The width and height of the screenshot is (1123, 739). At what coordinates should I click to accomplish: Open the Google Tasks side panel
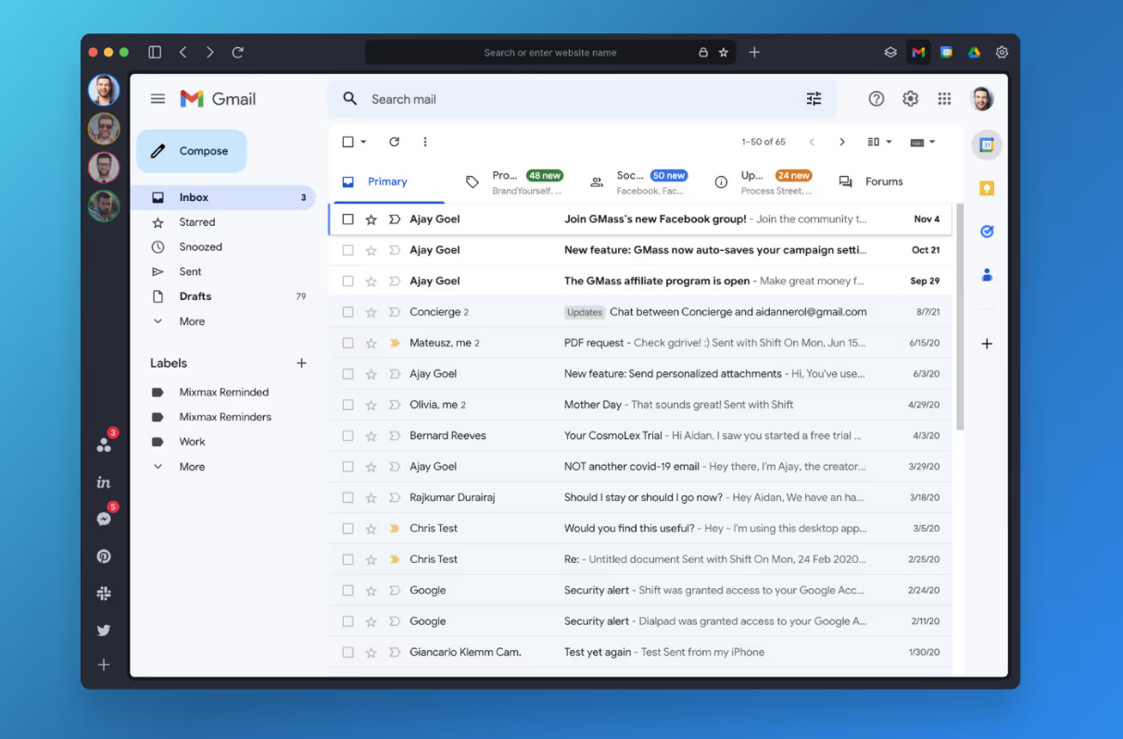pyautogui.click(x=987, y=231)
